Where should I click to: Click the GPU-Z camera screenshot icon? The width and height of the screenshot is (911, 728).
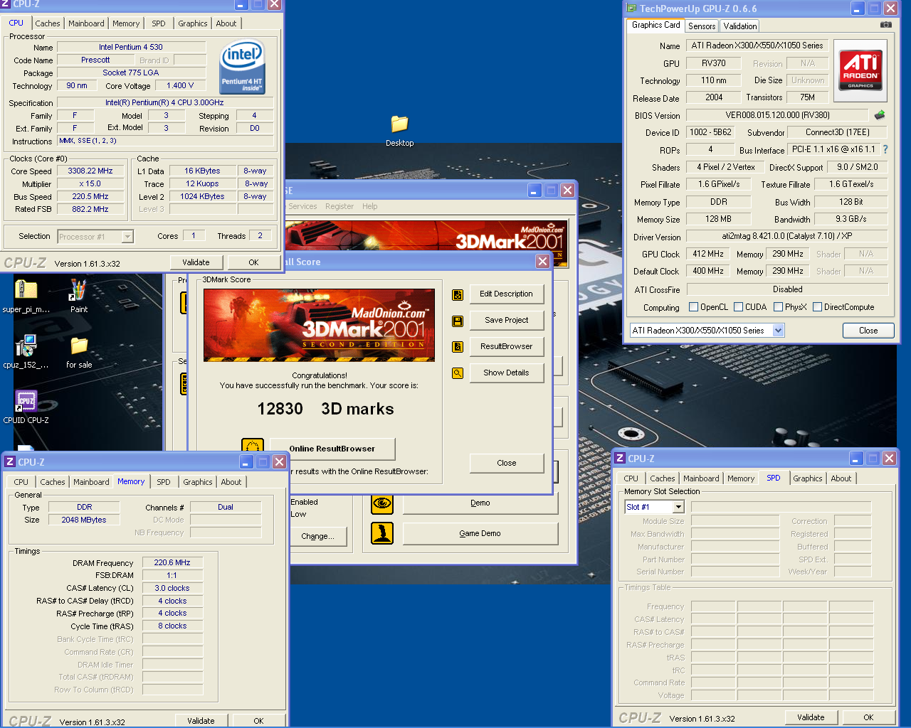pos(885,25)
